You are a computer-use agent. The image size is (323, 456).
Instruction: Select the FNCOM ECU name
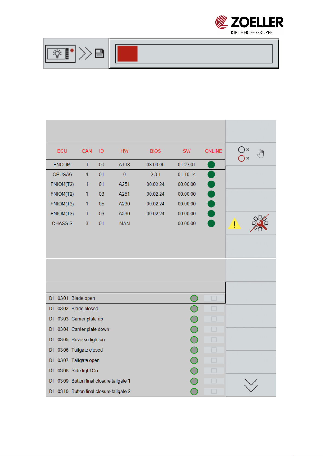(x=62, y=165)
